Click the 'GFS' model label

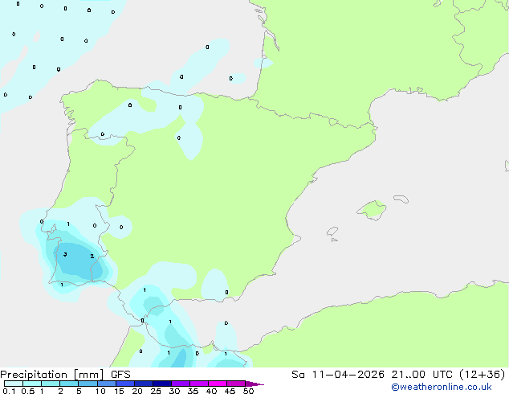pyautogui.click(x=120, y=375)
